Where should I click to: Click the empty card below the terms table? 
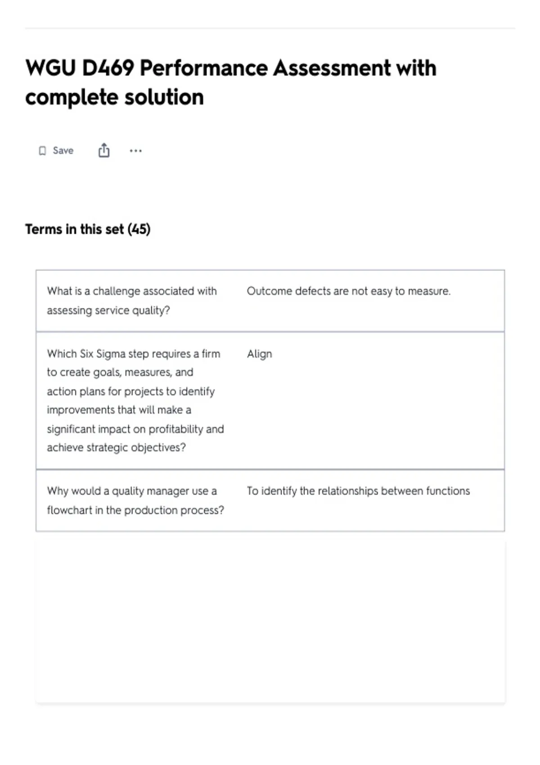270,621
